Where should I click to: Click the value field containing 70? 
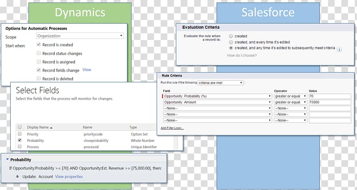click(330, 96)
